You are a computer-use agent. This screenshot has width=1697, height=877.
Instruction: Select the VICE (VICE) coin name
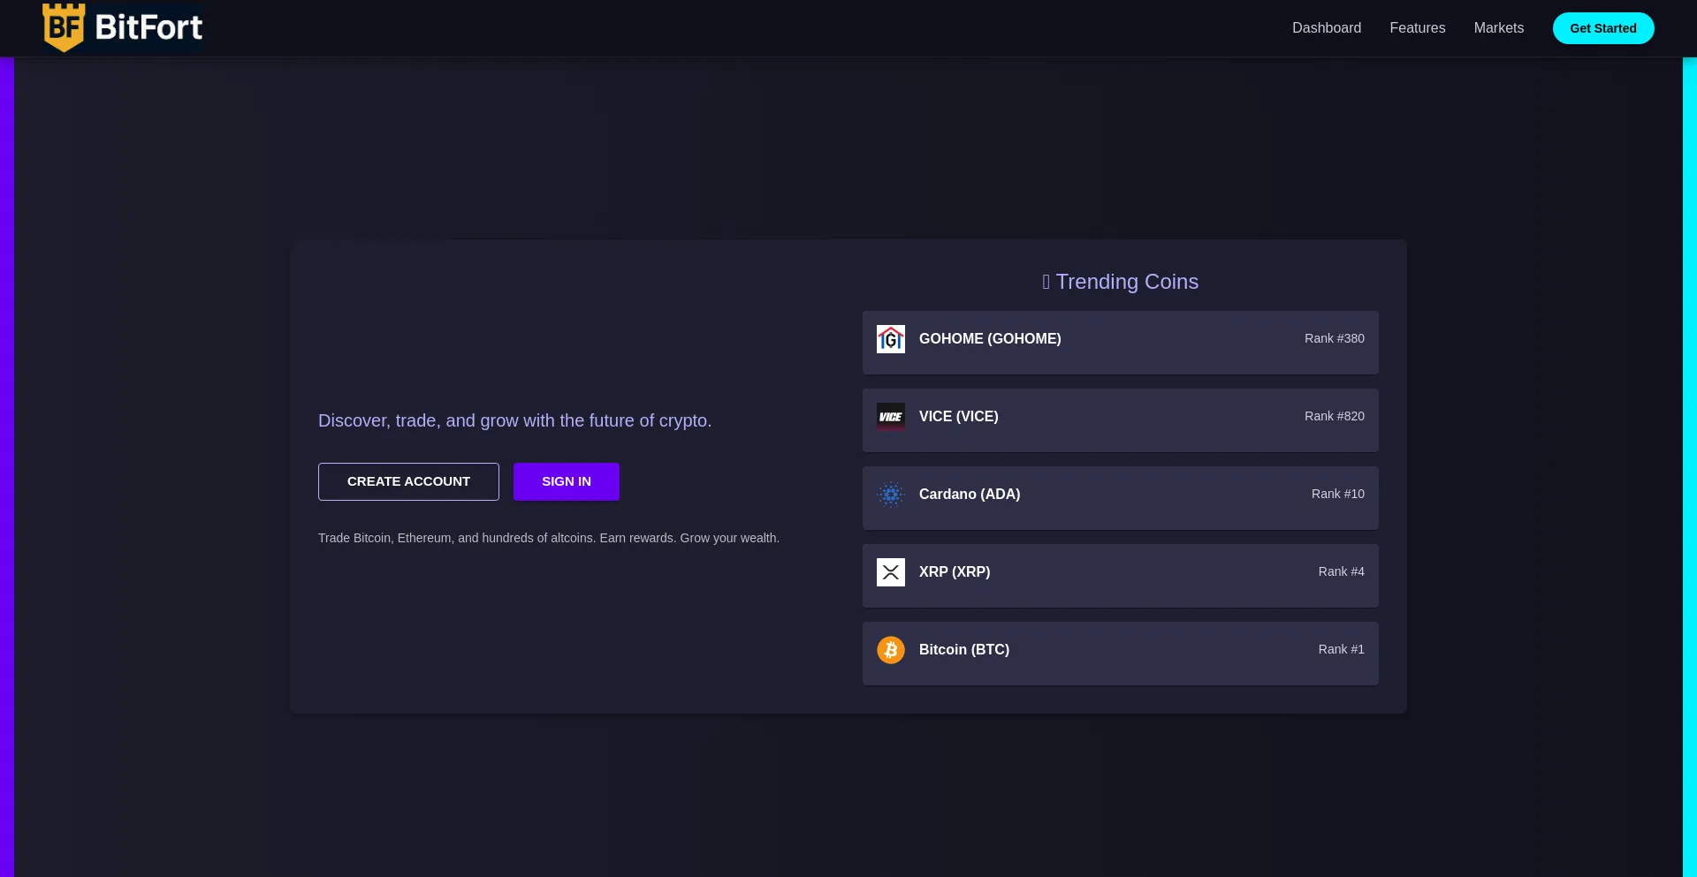pos(959,417)
